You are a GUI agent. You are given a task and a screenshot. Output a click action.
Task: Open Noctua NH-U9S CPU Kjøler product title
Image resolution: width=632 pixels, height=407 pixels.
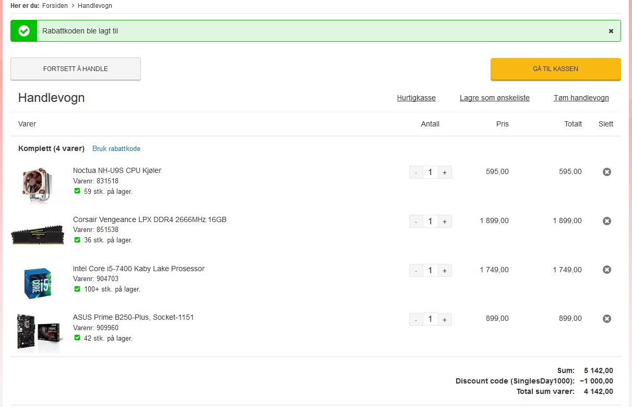point(117,170)
